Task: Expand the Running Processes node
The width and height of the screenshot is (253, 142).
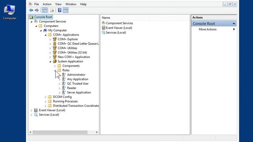Action: (45, 101)
